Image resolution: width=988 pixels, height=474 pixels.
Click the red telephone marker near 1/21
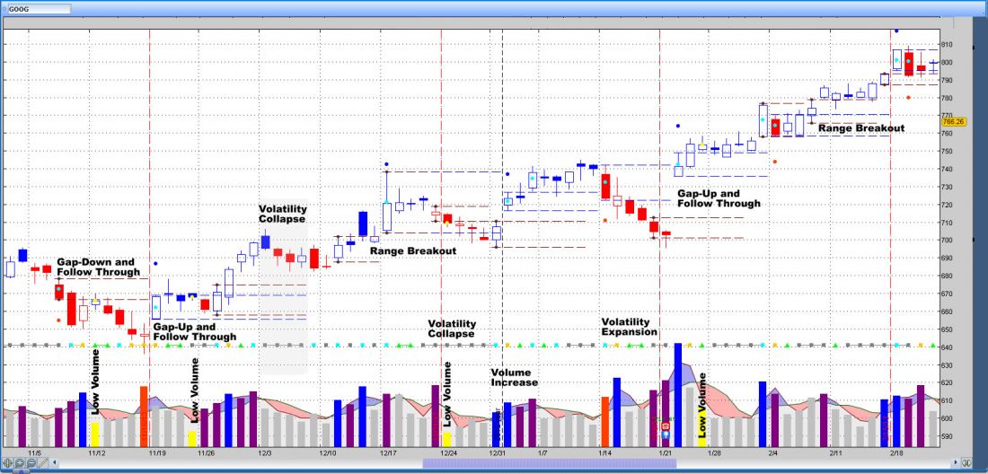tap(666, 426)
